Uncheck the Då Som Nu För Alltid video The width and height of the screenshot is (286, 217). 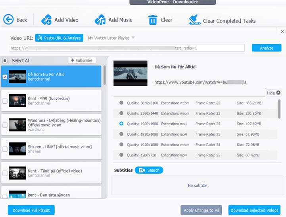[5, 77]
